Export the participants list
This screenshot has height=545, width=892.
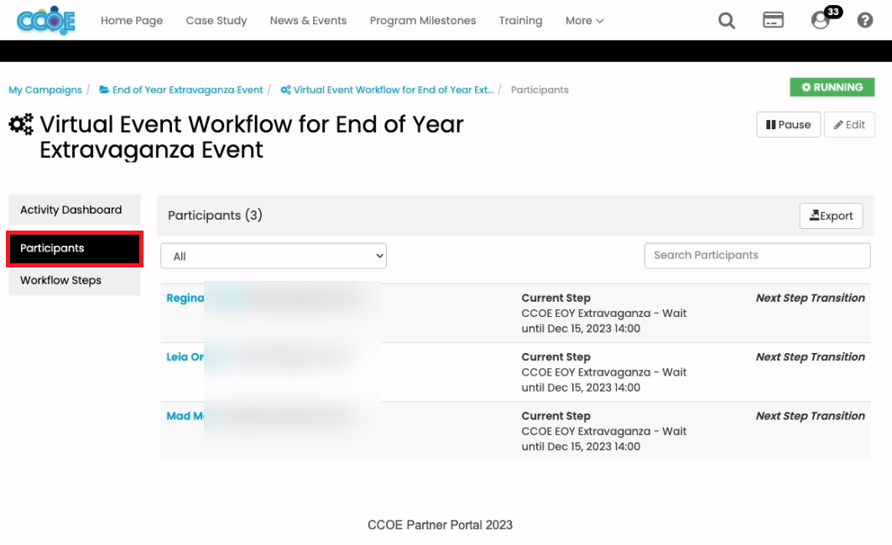point(831,216)
